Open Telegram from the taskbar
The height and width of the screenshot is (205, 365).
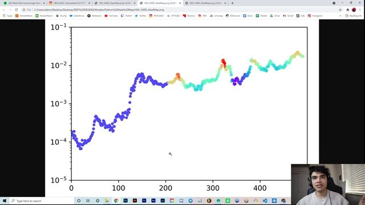190,201
